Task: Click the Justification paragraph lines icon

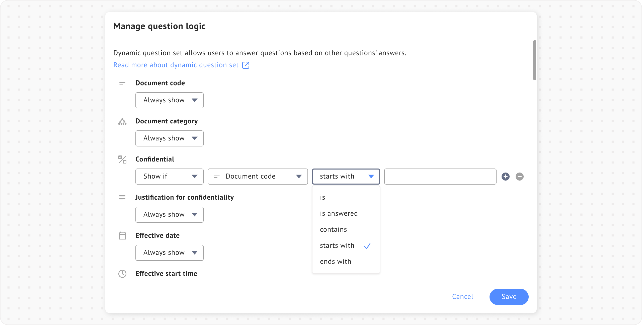Action: pos(122,198)
